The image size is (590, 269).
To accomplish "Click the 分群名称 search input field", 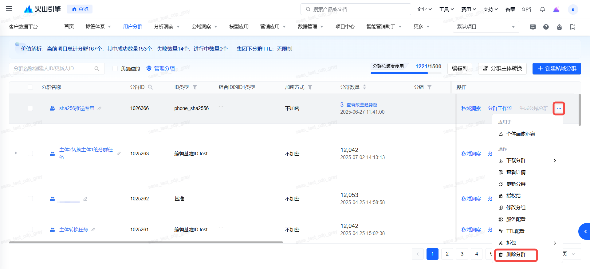I will (x=52, y=69).
